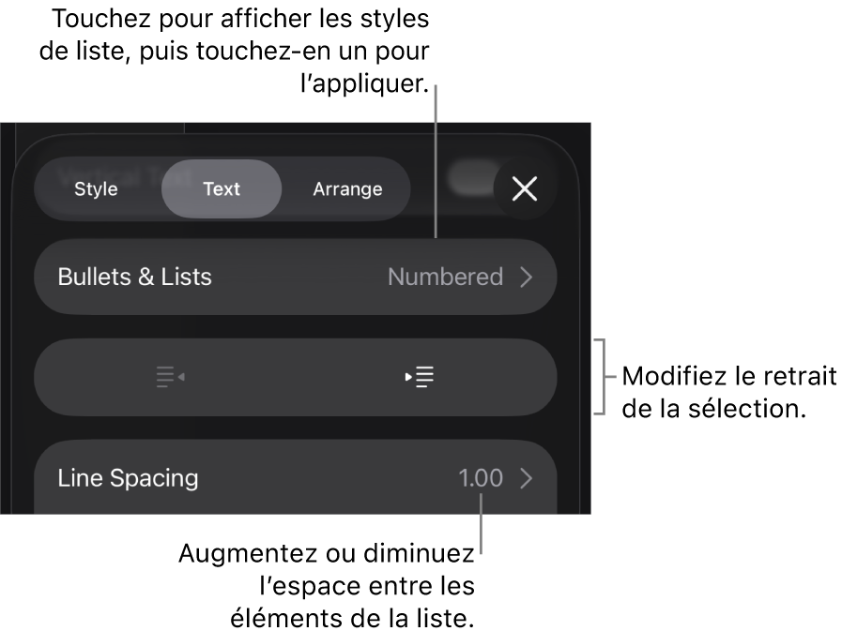Dismiss the text formatting popover
Viewport: 842px width, 631px height.
[525, 188]
